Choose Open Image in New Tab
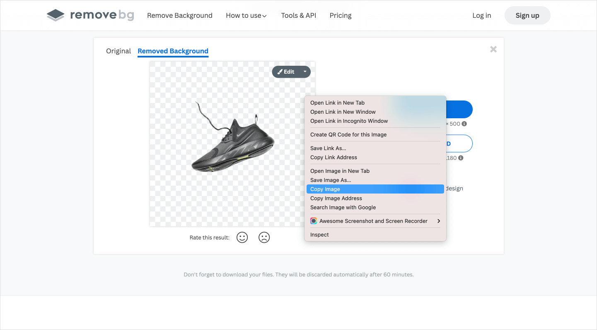597x330 pixels. [x=340, y=171]
